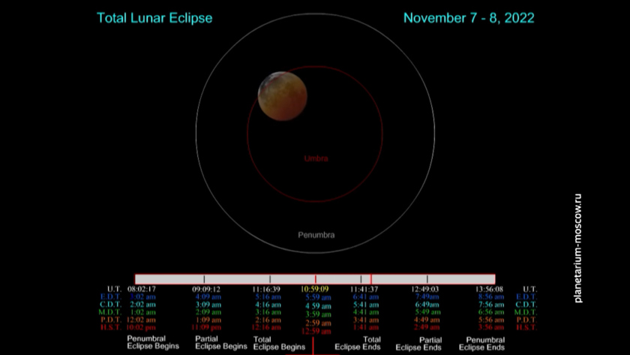Click the yellow 10:59:09 current time

[x=315, y=289]
